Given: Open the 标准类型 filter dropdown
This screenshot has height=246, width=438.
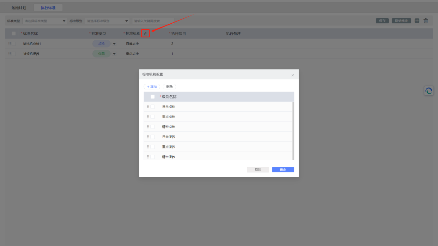Looking at the screenshot, I should (x=45, y=21).
